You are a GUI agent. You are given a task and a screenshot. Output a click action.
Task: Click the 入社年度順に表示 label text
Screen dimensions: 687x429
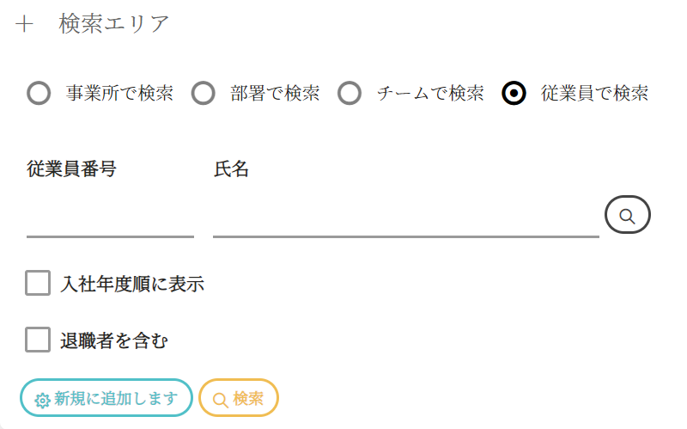[132, 284]
